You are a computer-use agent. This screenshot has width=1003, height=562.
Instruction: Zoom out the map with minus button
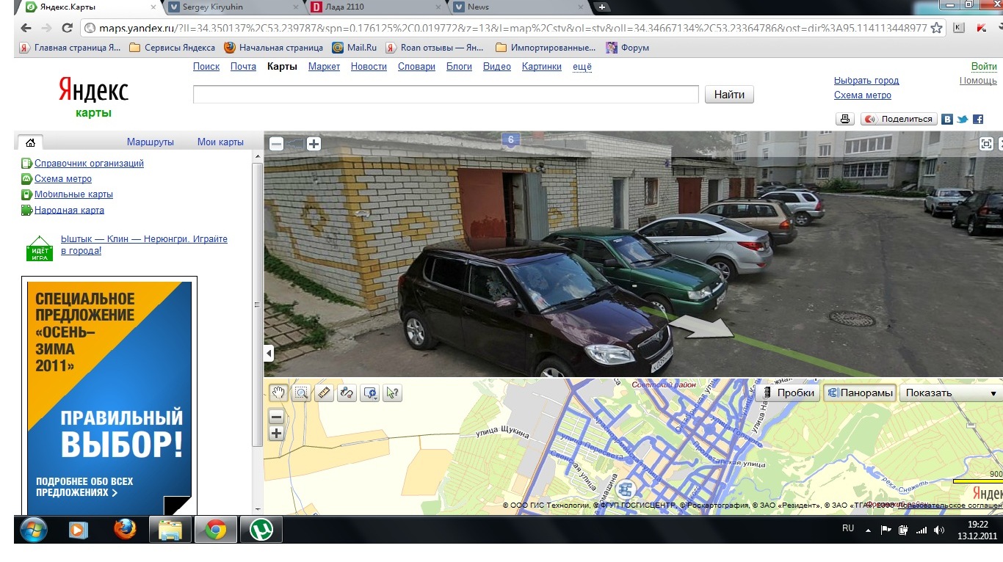click(x=276, y=417)
